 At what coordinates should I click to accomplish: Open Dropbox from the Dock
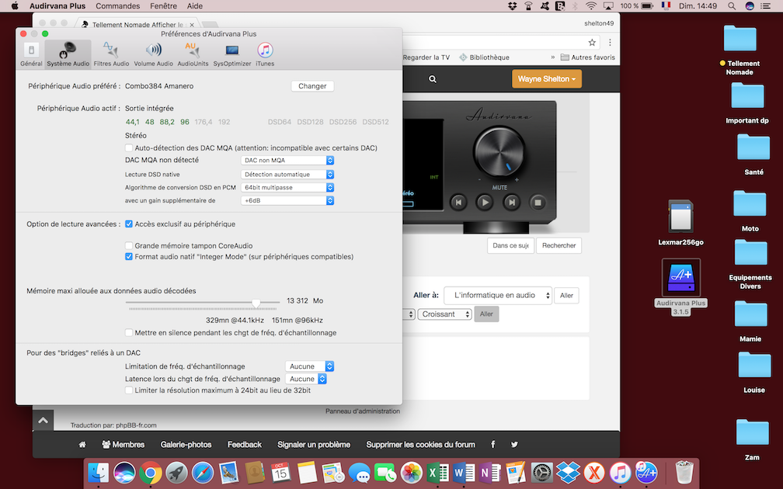click(569, 472)
